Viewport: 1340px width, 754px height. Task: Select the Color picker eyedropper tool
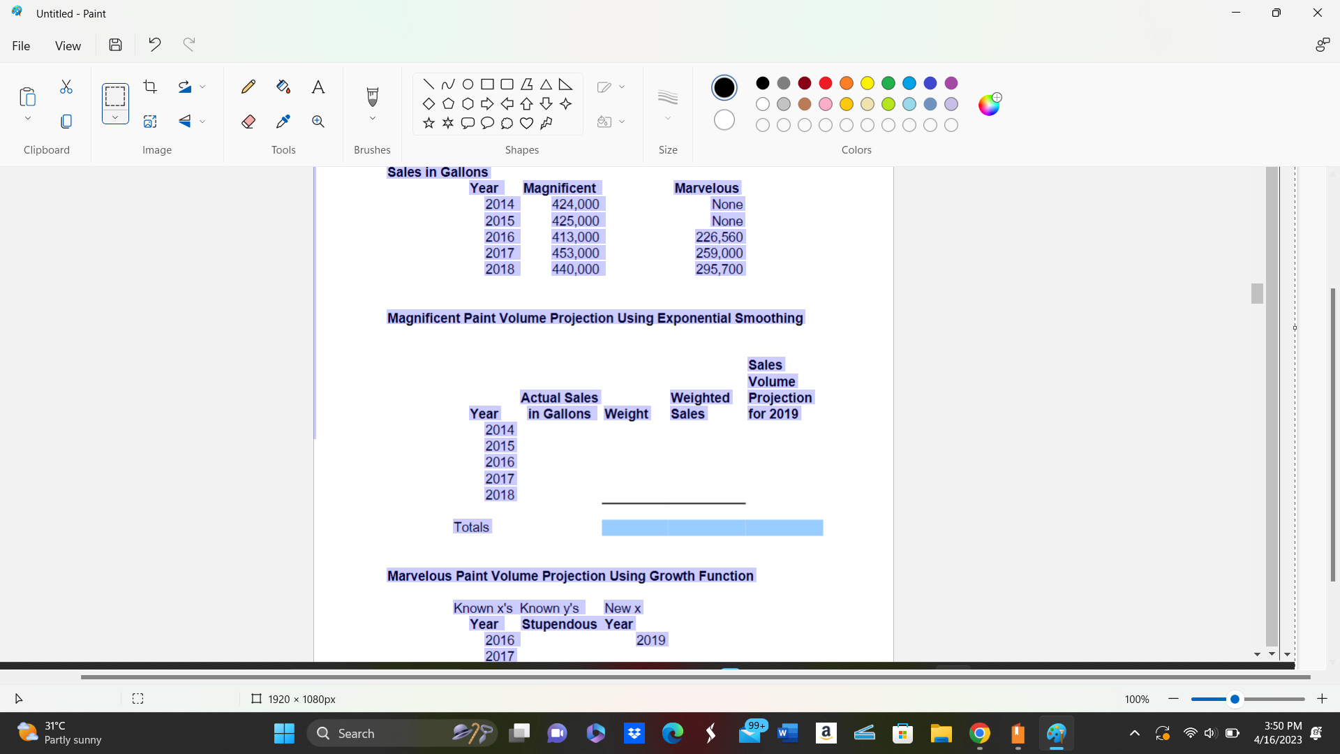(x=283, y=121)
